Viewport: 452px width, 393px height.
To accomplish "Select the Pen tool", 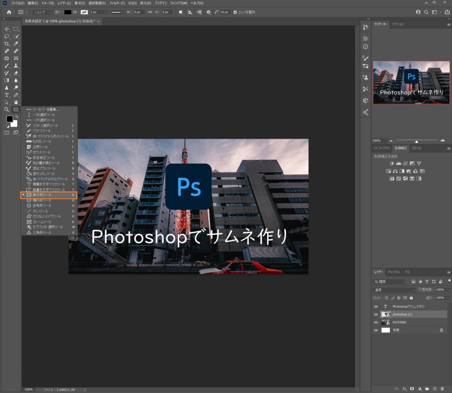I will (16, 95).
